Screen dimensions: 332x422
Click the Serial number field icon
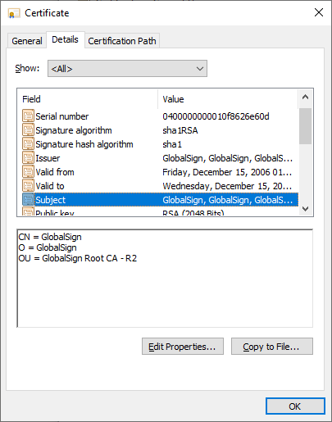(x=28, y=116)
